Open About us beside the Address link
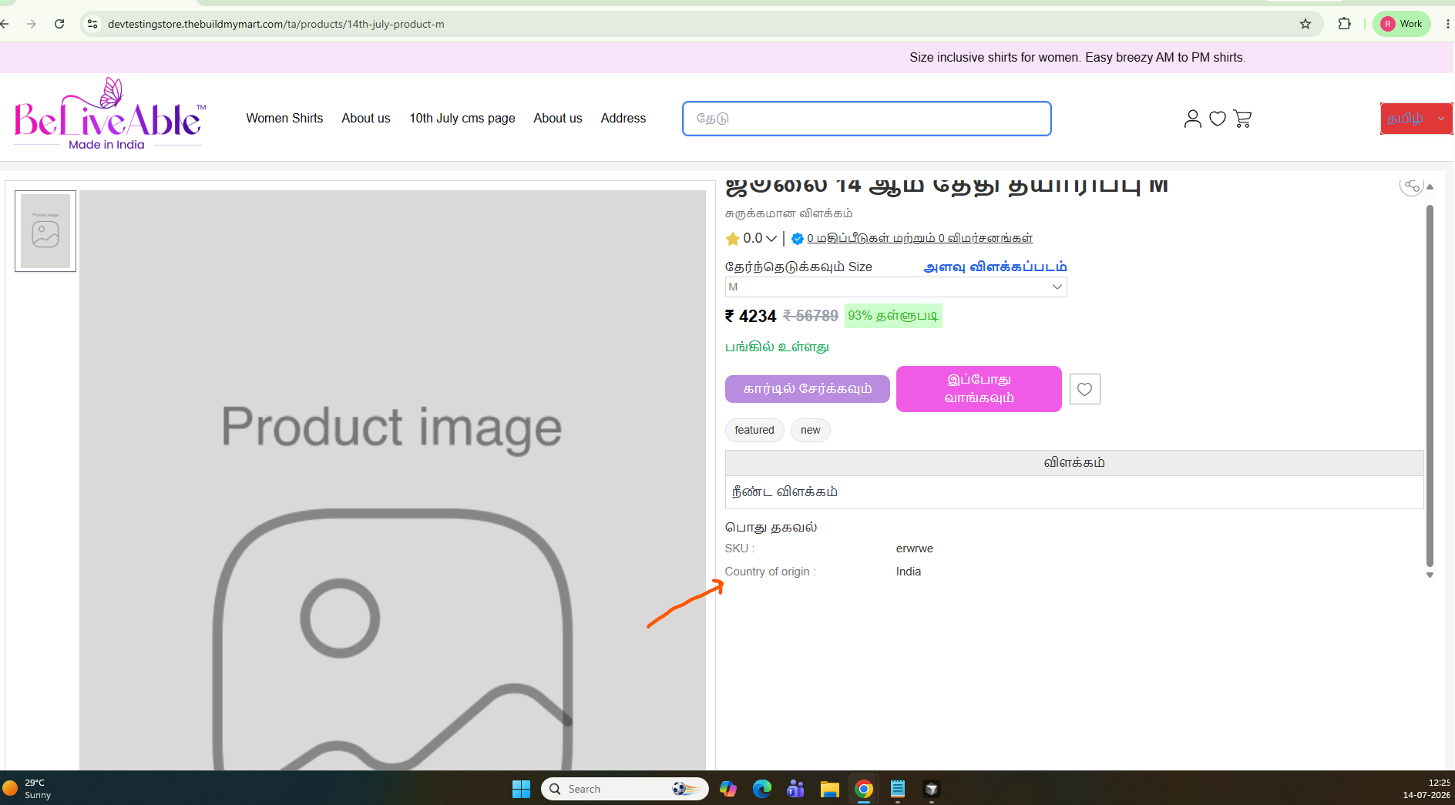The height and width of the screenshot is (805, 1455). [558, 118]
